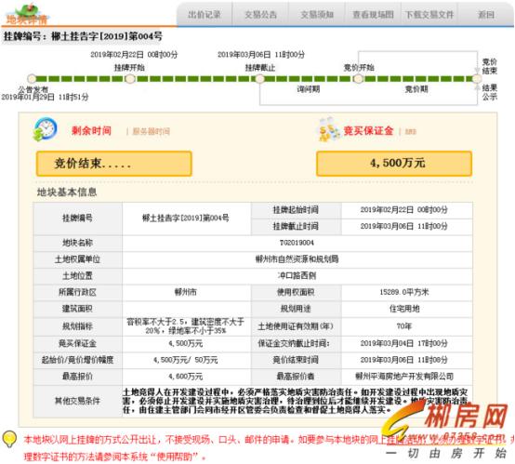Click the 公告发布 timeline node
Screen dimensions: 515x464
tap(32, 79)
